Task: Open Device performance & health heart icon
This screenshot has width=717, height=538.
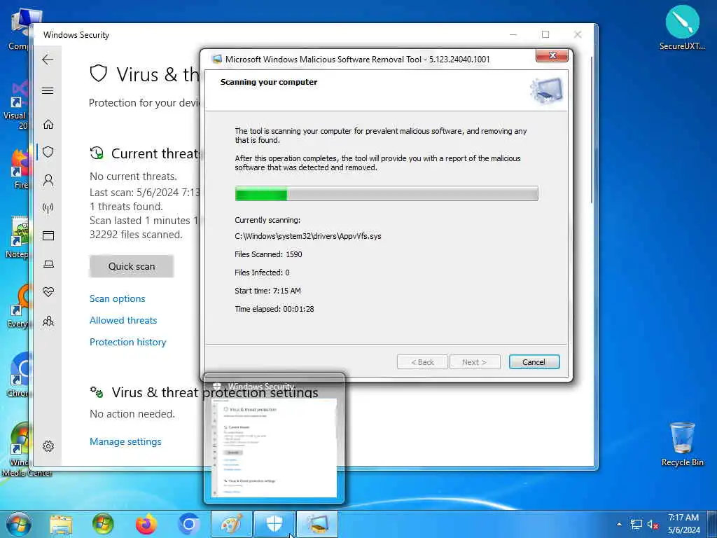Action: pyautogui.click(x=48, y=292)
